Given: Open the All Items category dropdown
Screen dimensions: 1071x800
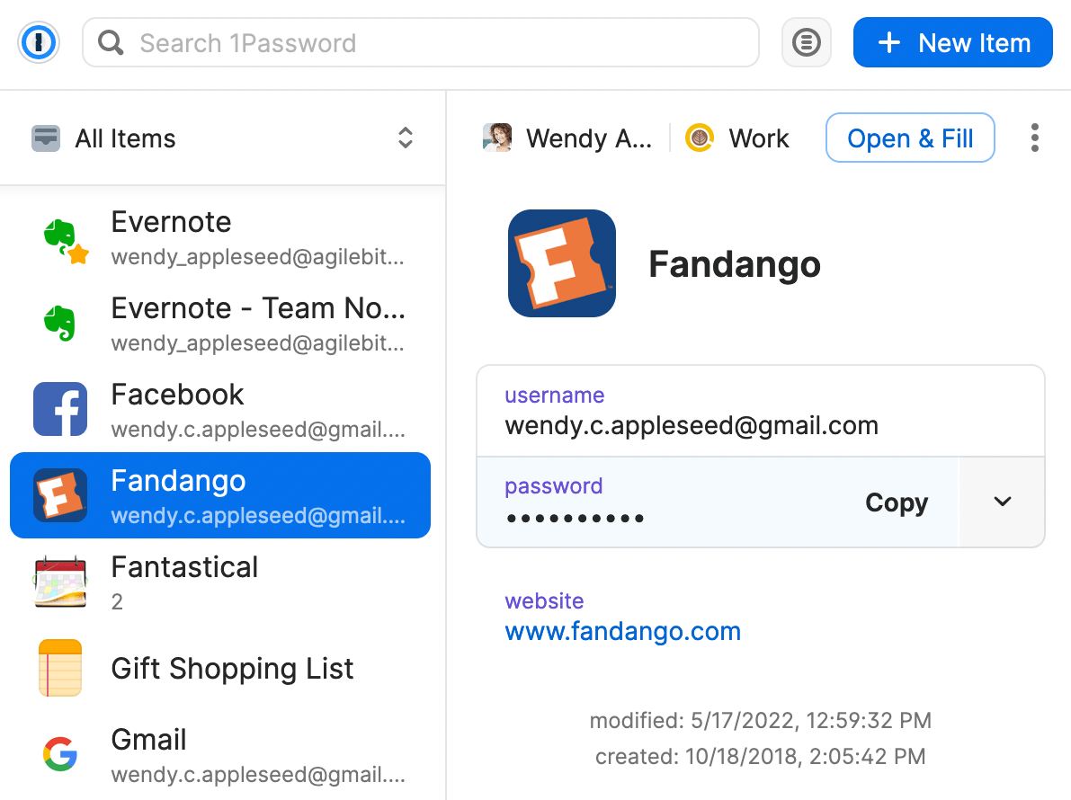Looking at the screenshot, I should (223, 138).
